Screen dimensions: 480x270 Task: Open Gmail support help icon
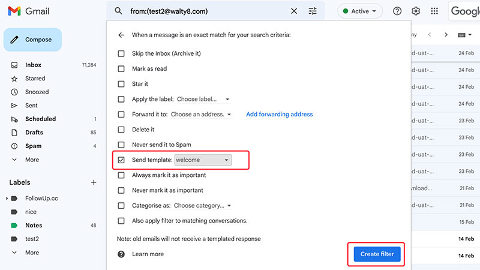pyautogui.click(x=397, y=11)
